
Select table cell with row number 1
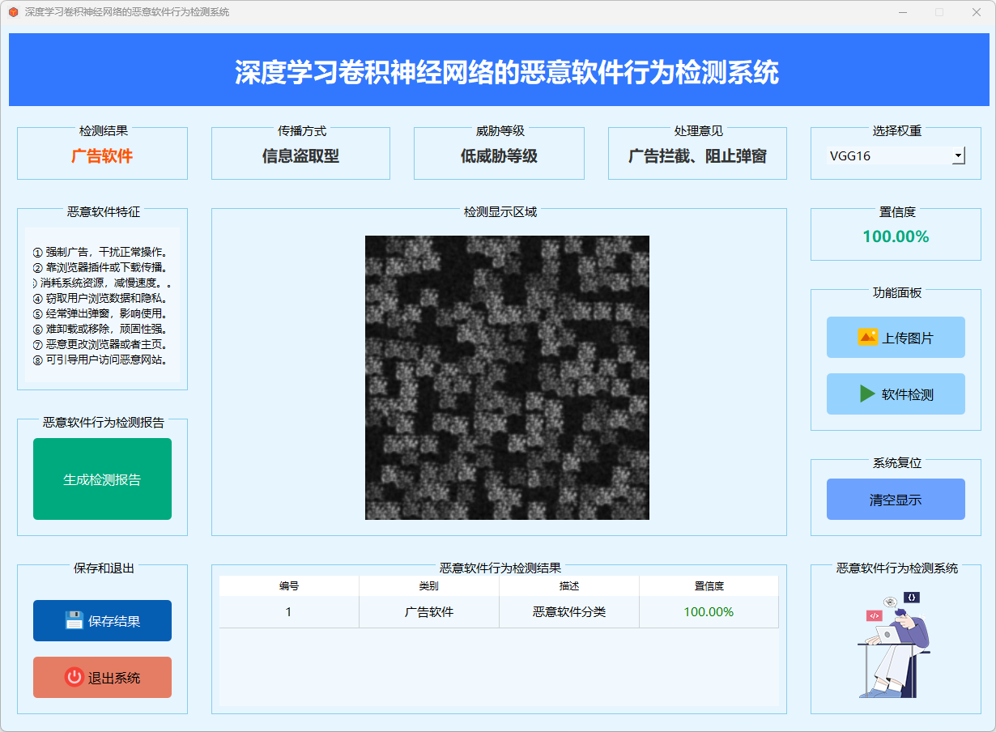[x=289, y=612]
